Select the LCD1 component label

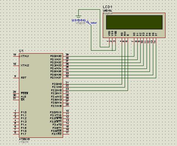pos(108,7)
